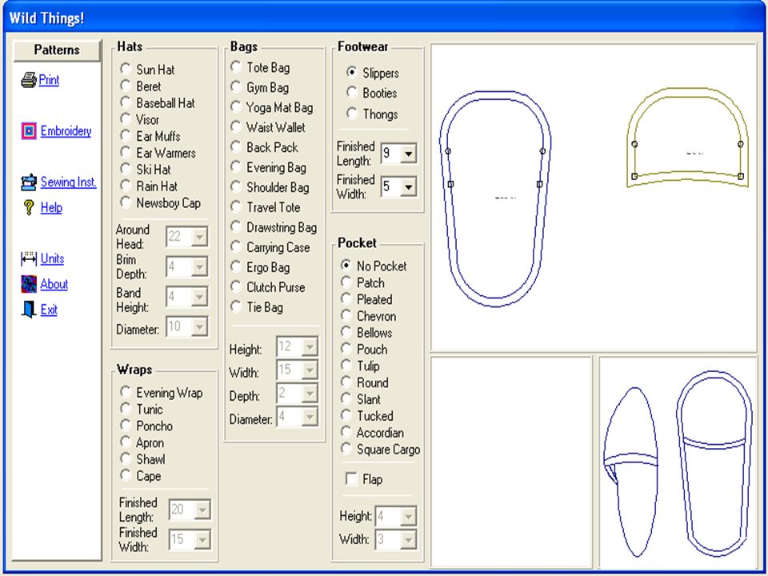Viewport: 768px width, 576px height.
Task: Select the Poncho wrap option
Action: [126, 425]
